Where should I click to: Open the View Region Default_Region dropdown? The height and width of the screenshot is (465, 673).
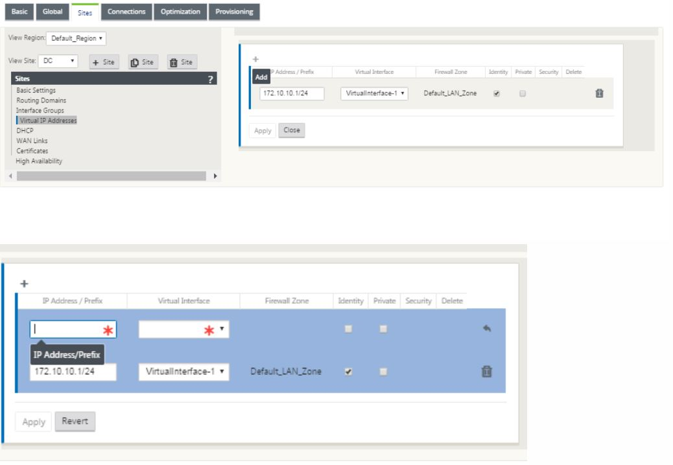point(76,38)
